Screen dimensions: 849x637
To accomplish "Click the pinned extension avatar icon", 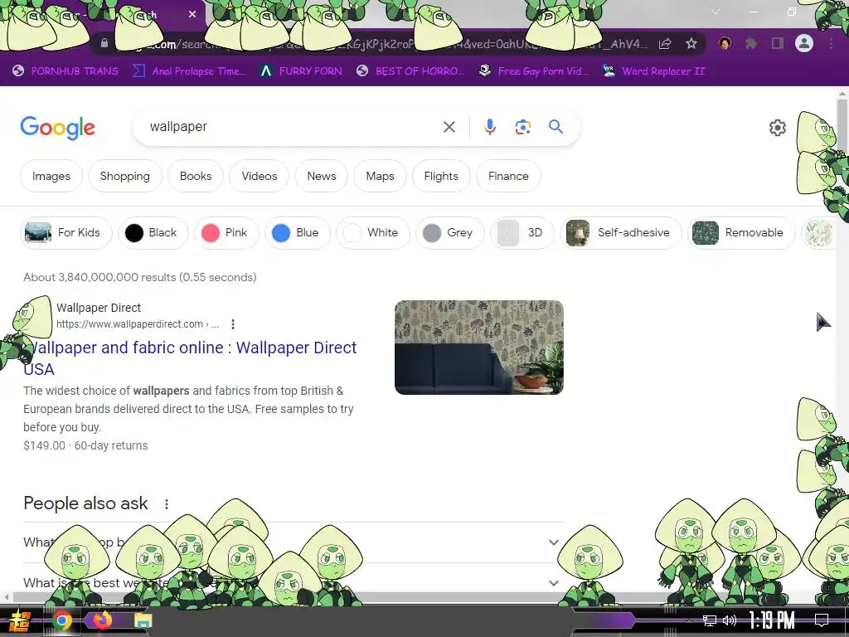I will coord(725,43).
